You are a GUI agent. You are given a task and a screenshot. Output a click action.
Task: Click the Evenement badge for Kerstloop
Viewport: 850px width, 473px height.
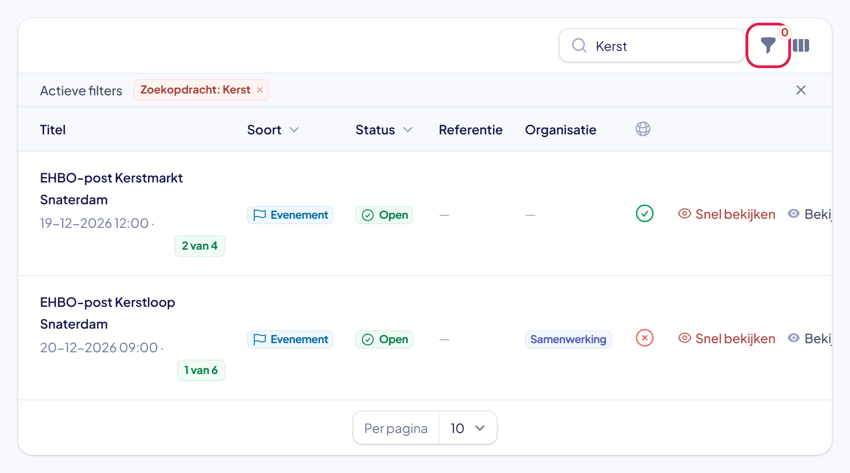pyautogui.click(x=290, y=340)
